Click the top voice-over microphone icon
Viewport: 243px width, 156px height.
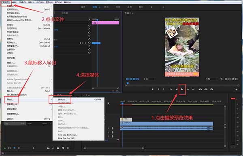[113, 128]
